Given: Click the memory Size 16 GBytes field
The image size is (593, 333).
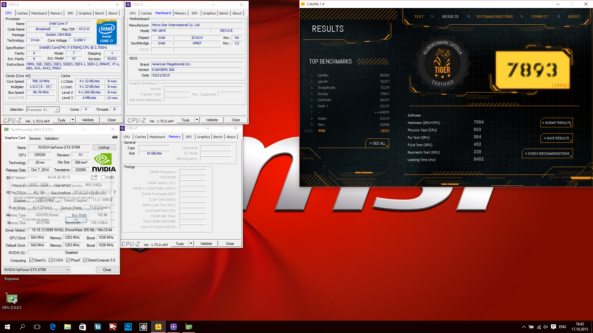Looking at the screenshot, I should pyautogui.click(x=154, y=153).
